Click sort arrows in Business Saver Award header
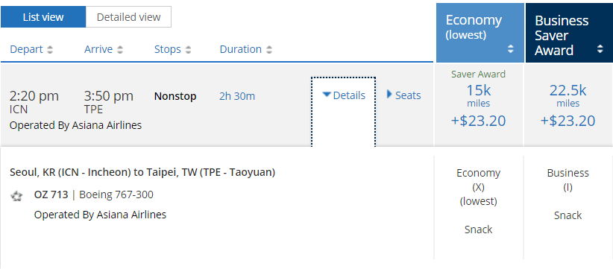Screen dimensions: 613x269 tap(600, 48)
